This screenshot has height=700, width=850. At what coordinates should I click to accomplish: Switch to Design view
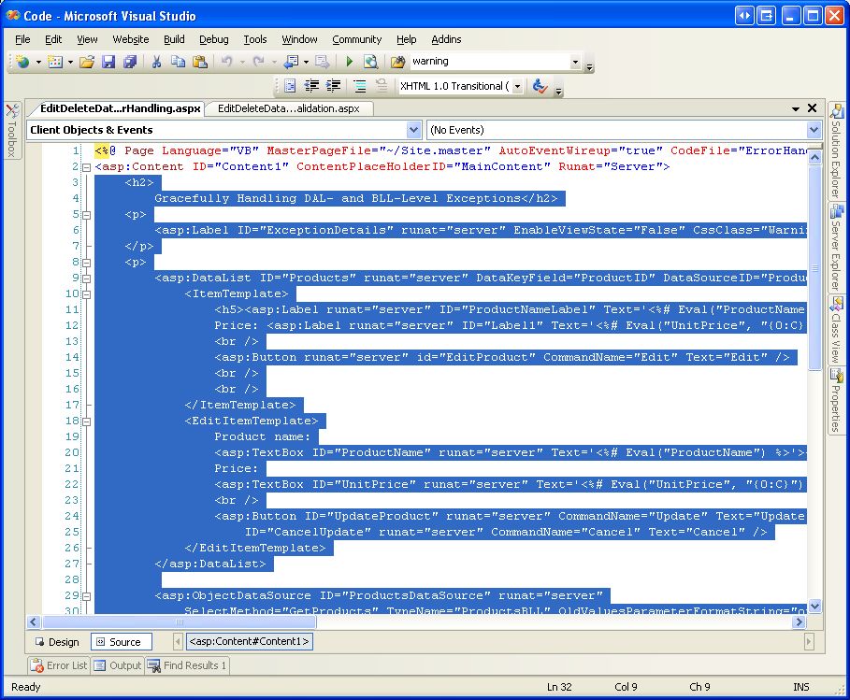(x=57, y=642)
